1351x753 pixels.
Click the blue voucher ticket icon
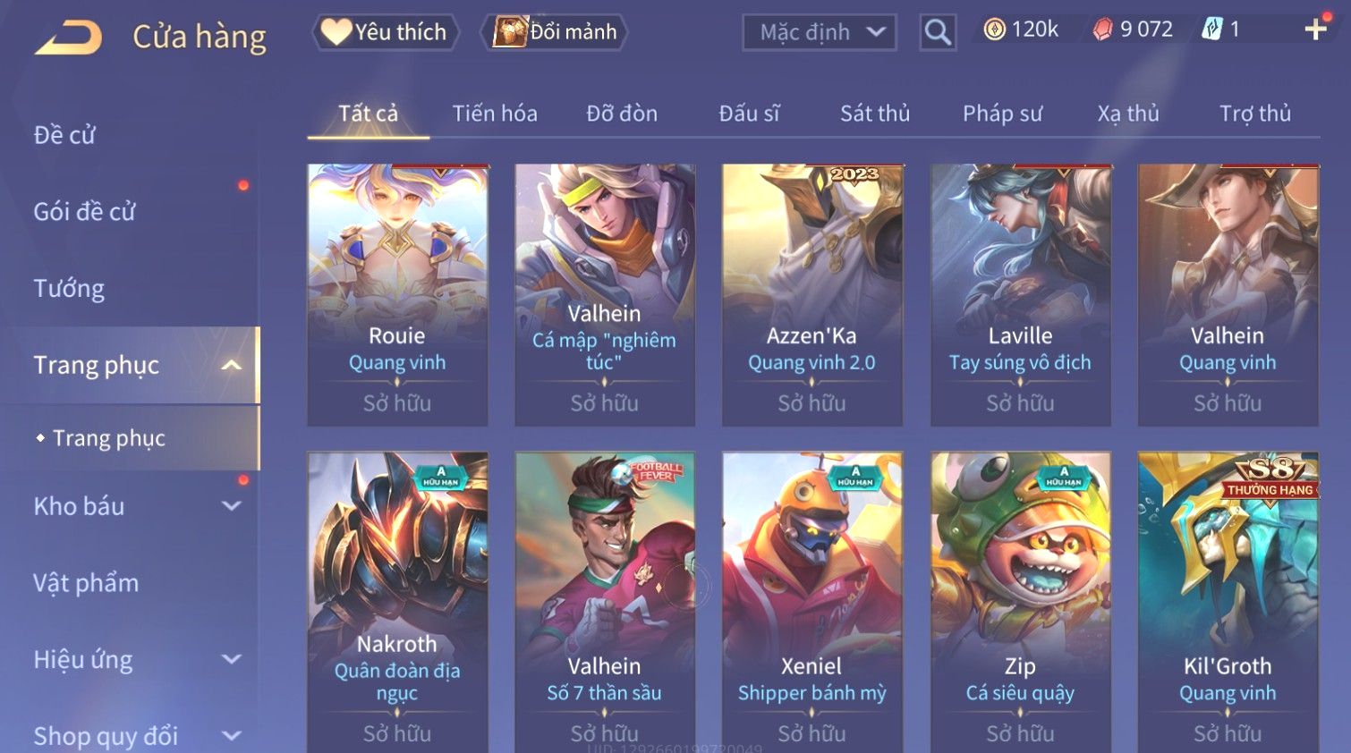(x=1212, y=30)
